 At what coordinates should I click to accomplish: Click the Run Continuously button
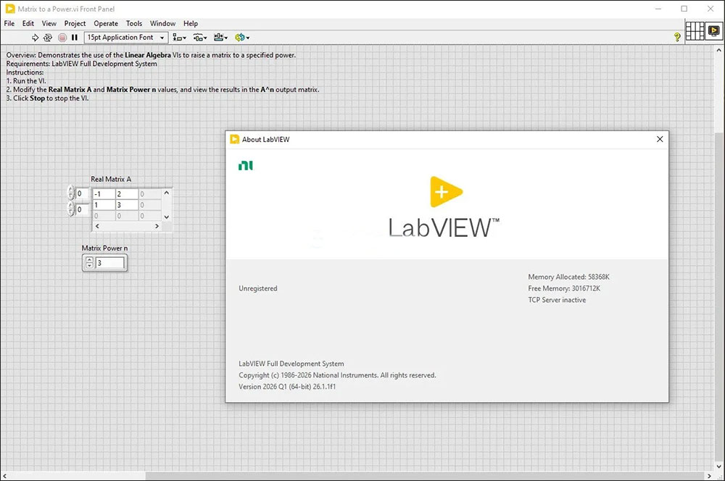tap(48, 38)
